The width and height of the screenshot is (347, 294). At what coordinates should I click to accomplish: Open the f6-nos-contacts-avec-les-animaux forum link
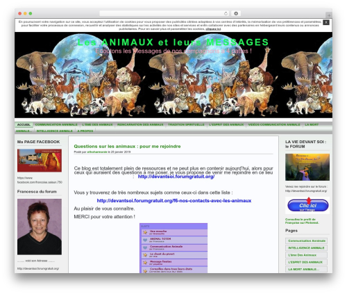[x=174, y=201]
